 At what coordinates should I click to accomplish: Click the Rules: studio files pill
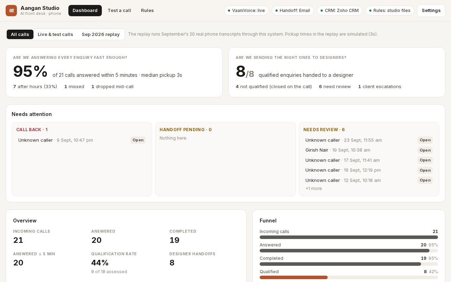tap(390, 11)
